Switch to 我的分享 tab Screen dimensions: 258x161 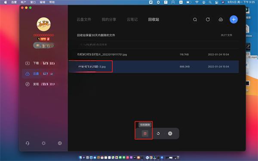(x=109, y=19)
